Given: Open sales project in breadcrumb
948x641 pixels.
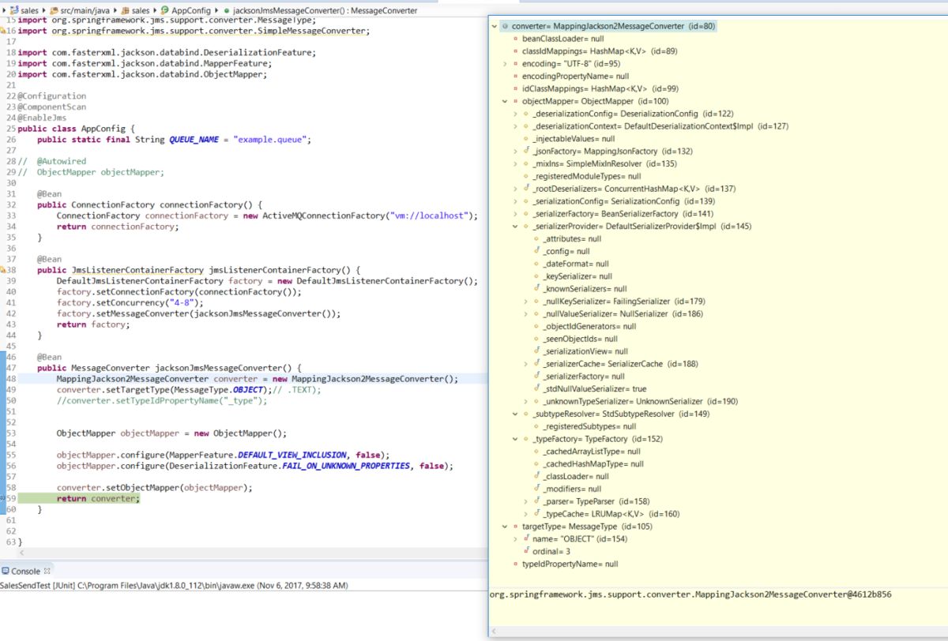Looking at the screenshot, I should coord(29,10).
